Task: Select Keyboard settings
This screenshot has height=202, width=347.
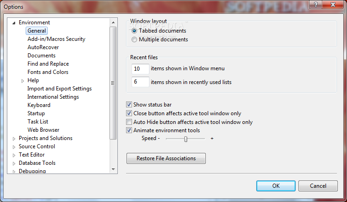Action: 39,105
